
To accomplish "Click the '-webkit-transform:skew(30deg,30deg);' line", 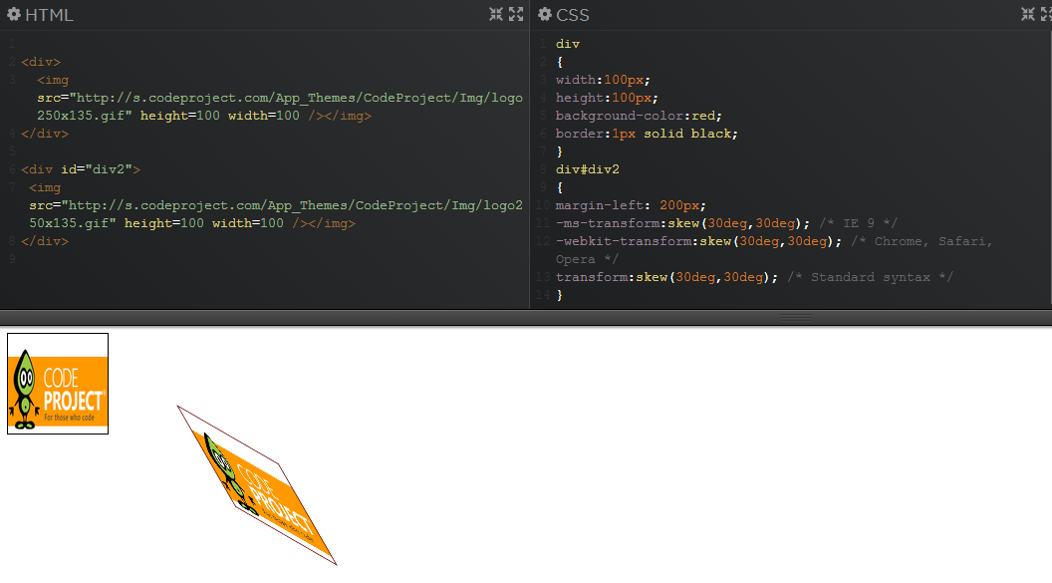I will tap(698, 241).
